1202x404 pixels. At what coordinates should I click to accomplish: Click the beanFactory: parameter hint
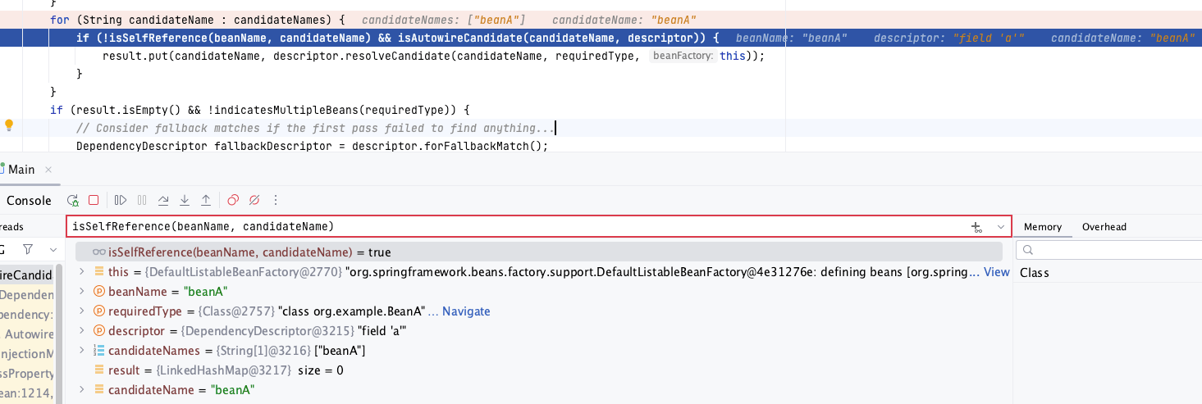pyautogui.click(x=683, y=56)
